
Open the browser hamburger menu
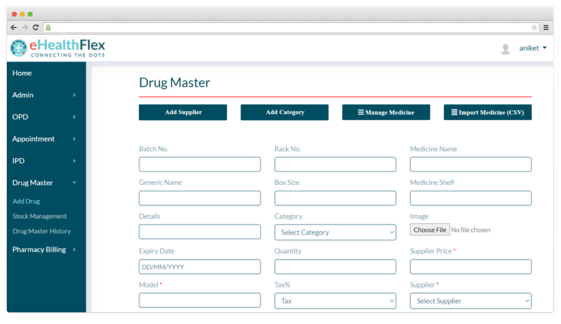coord(546,28)
